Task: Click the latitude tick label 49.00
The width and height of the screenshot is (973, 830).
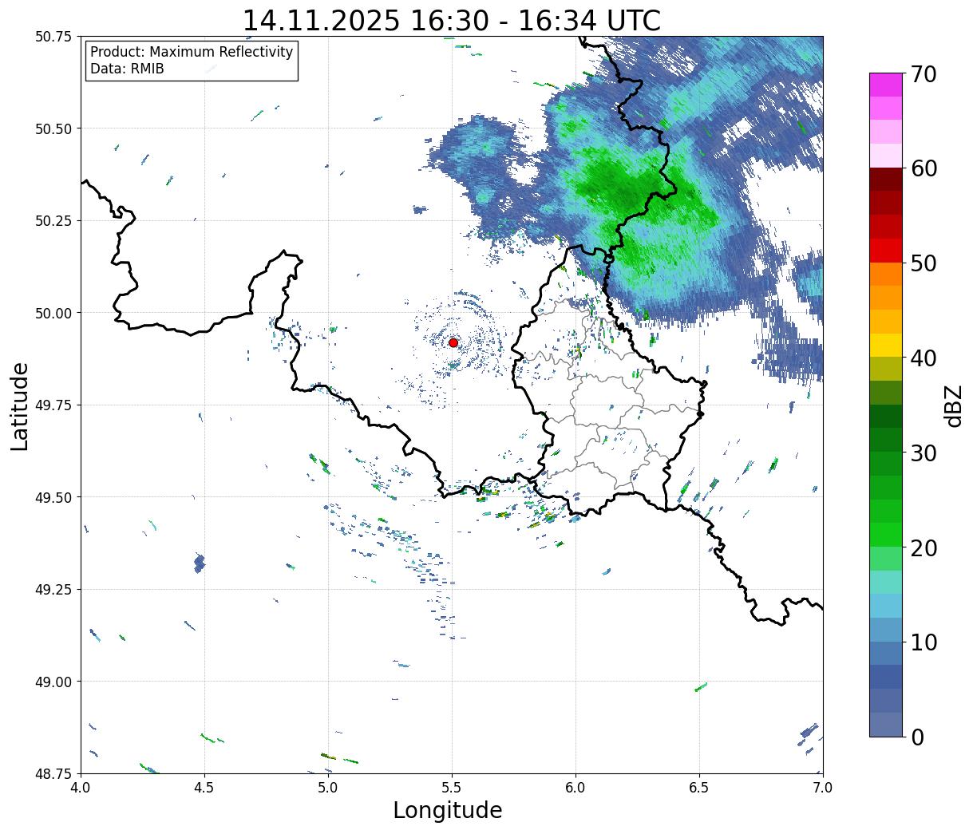Action: (53, 682)
